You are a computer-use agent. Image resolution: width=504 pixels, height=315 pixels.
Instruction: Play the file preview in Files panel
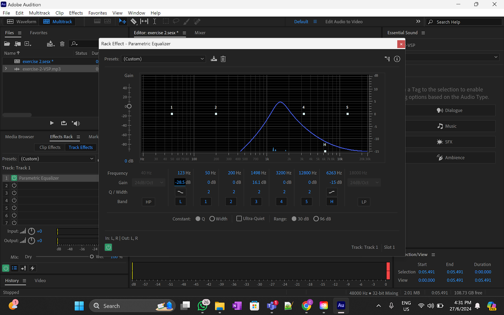[x=52, y=123]
